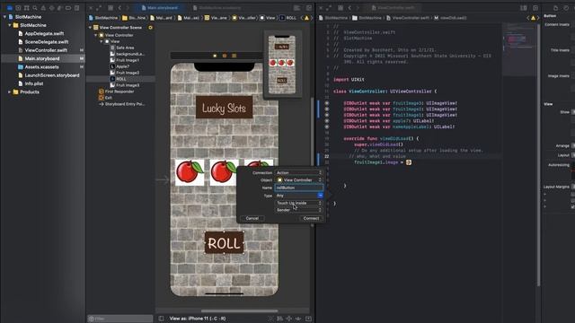
Task: Collapse the SlotMachine group folder
Action: 10,25
